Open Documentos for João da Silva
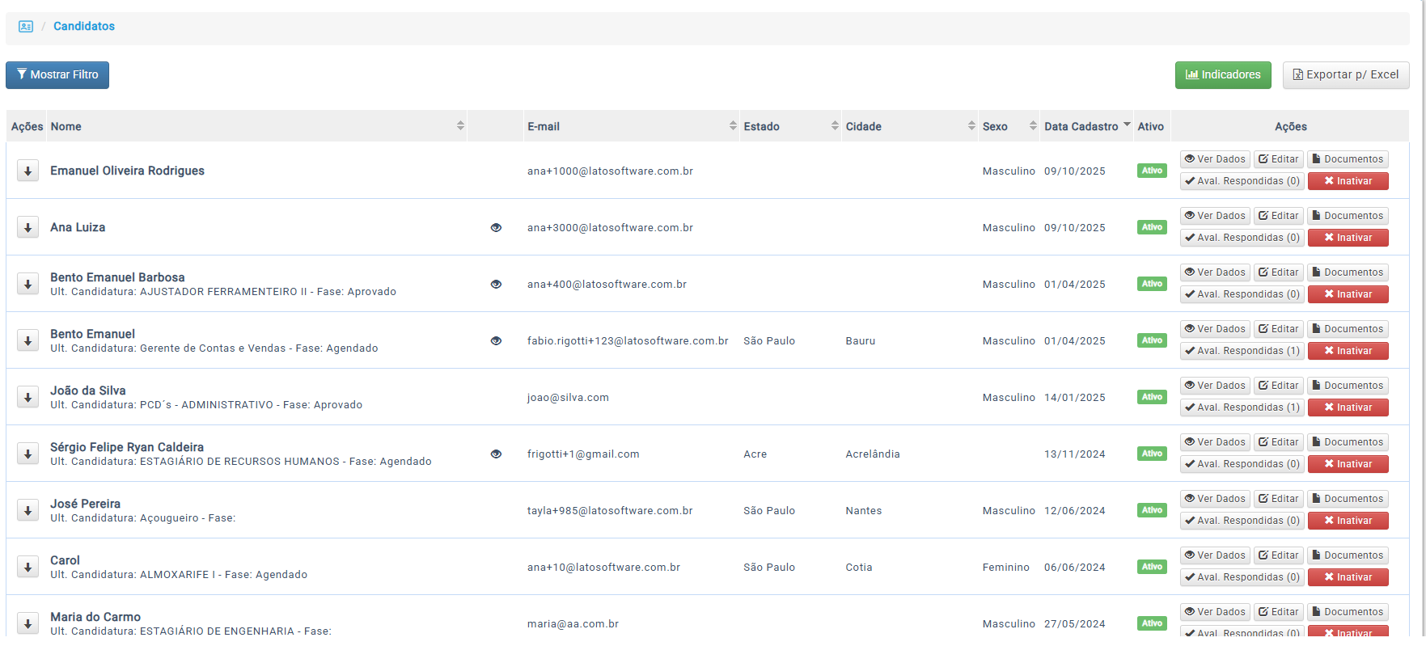Screen dimensions: 1426x646 point(1347,386)
